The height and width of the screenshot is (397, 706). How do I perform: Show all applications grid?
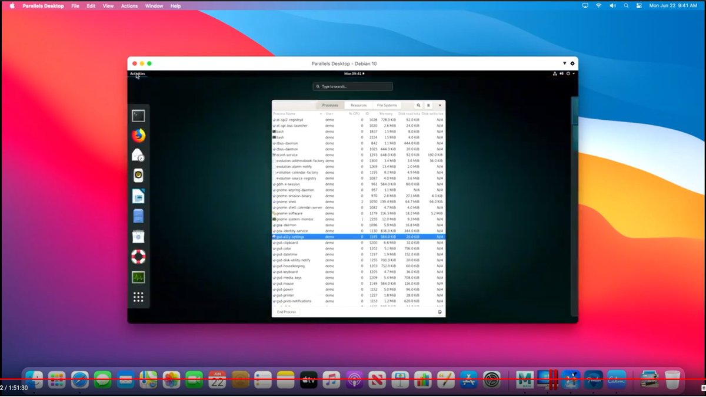click(x=138, y=297)
